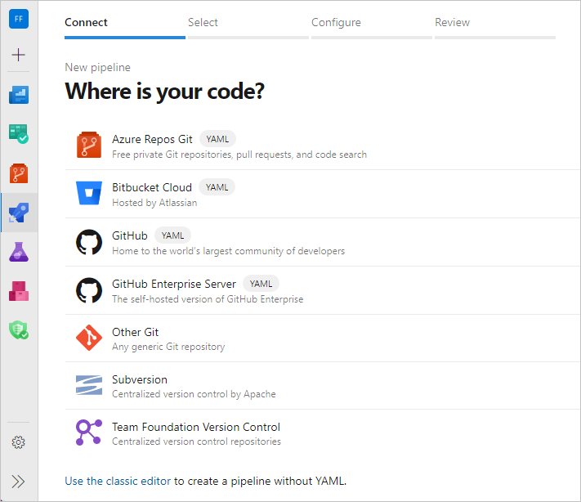Image resolution: width=581 pixels, height=502 pixels.
Task: Pick GitHub as code location
Action: pyautogui.click(x=130, y=235)
